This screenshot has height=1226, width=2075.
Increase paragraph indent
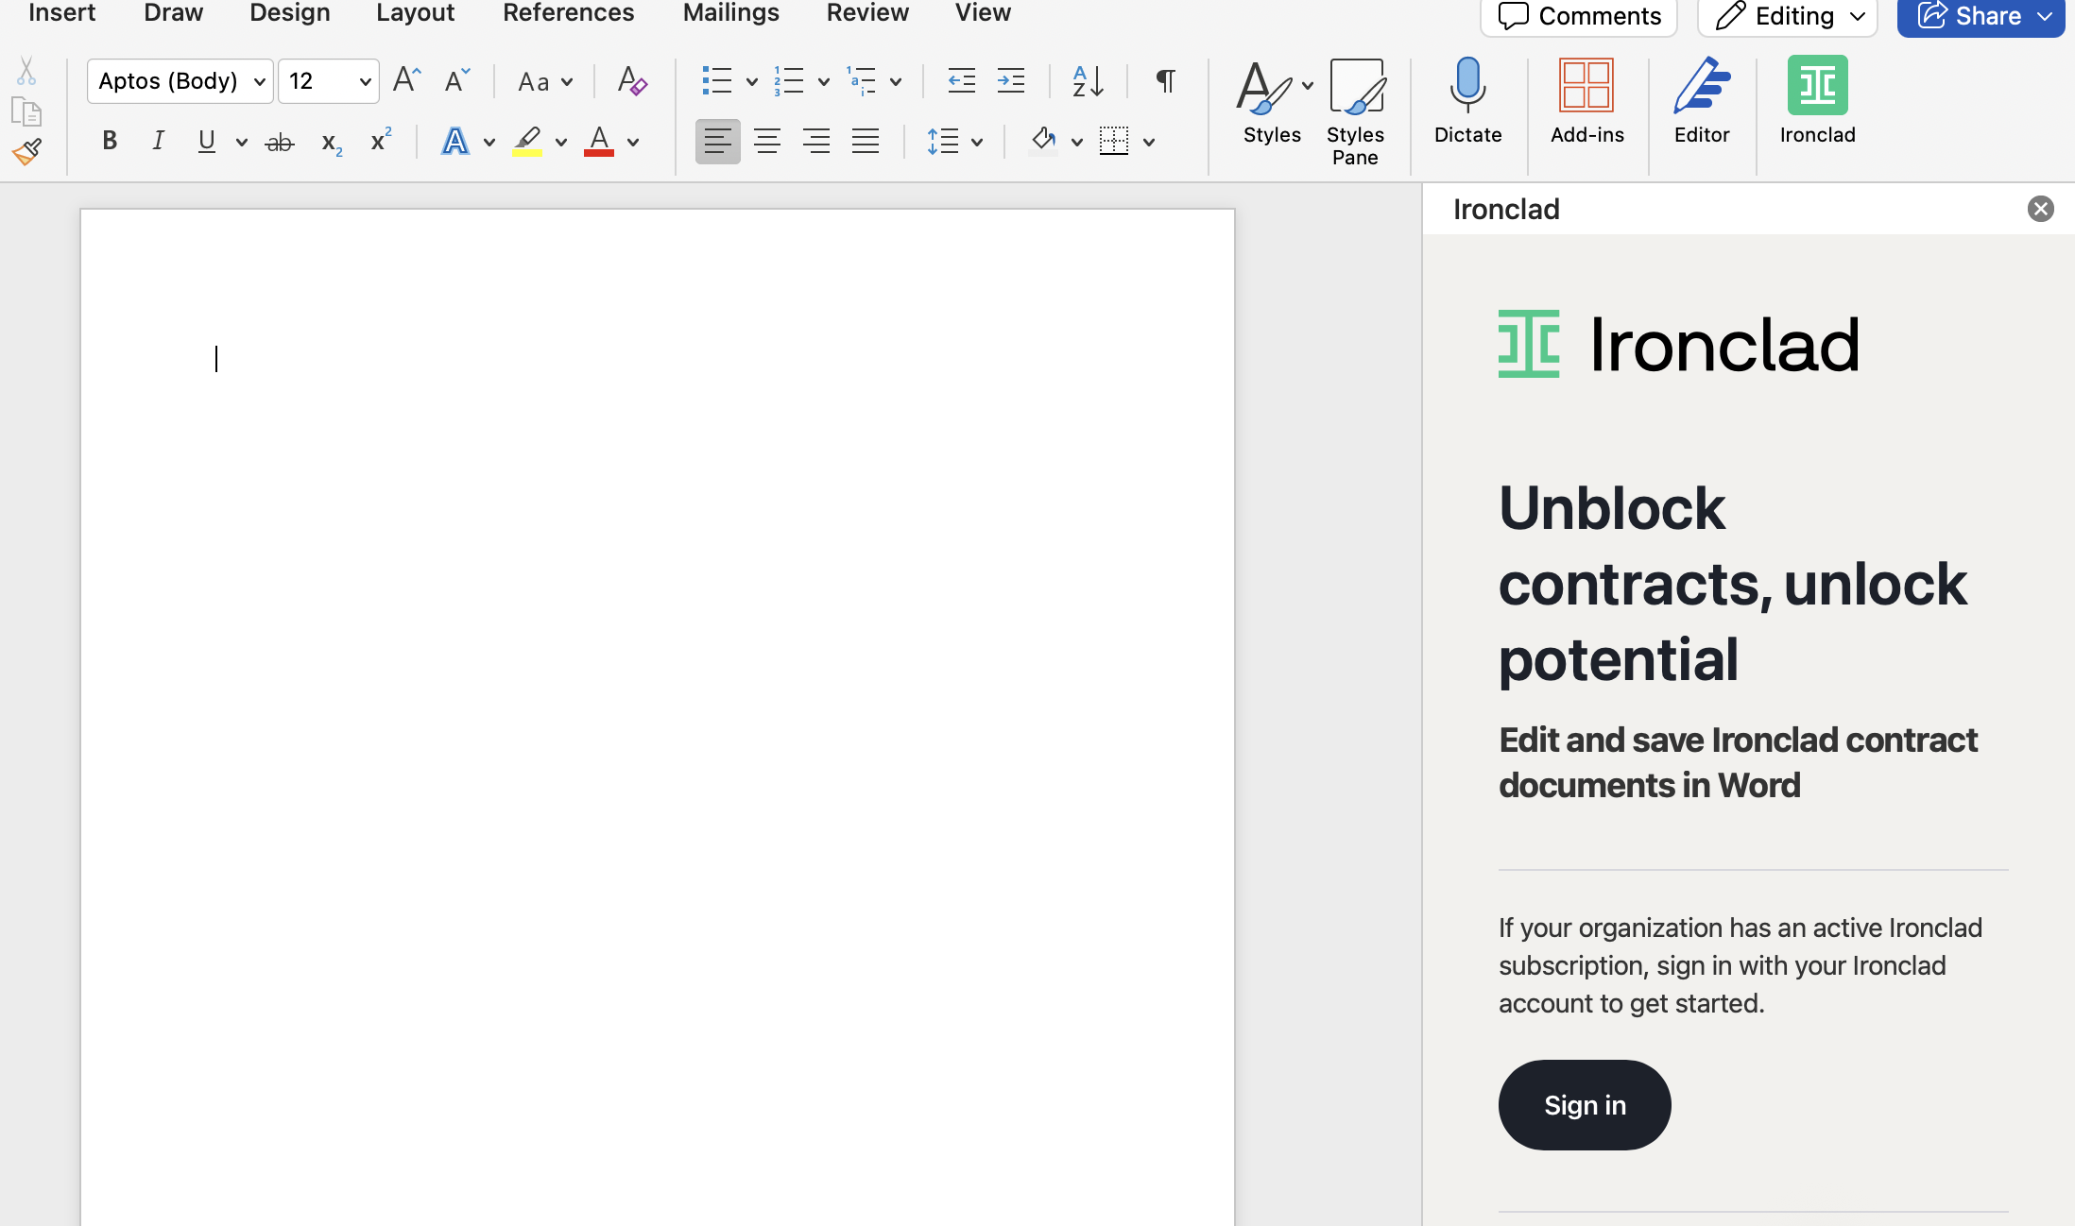coord(1011,80)
